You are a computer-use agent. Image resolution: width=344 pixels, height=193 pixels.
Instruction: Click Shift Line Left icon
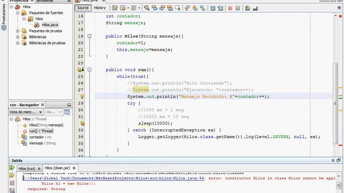point(212,8)
